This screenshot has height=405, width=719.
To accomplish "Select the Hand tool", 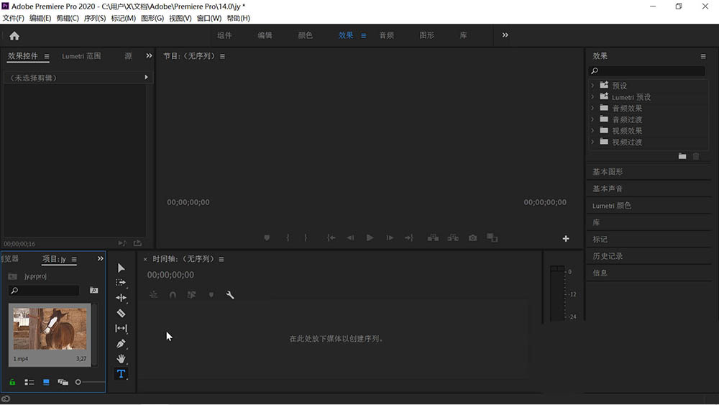I will pyautogui.click(x=121, y=359).
